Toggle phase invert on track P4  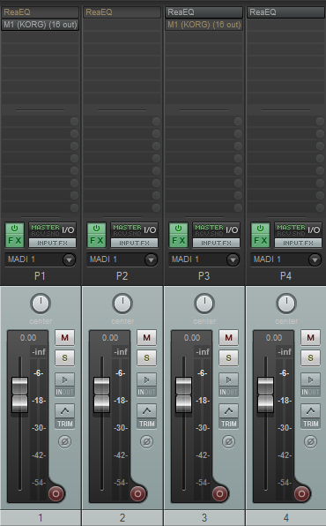(x=310, y=441)
